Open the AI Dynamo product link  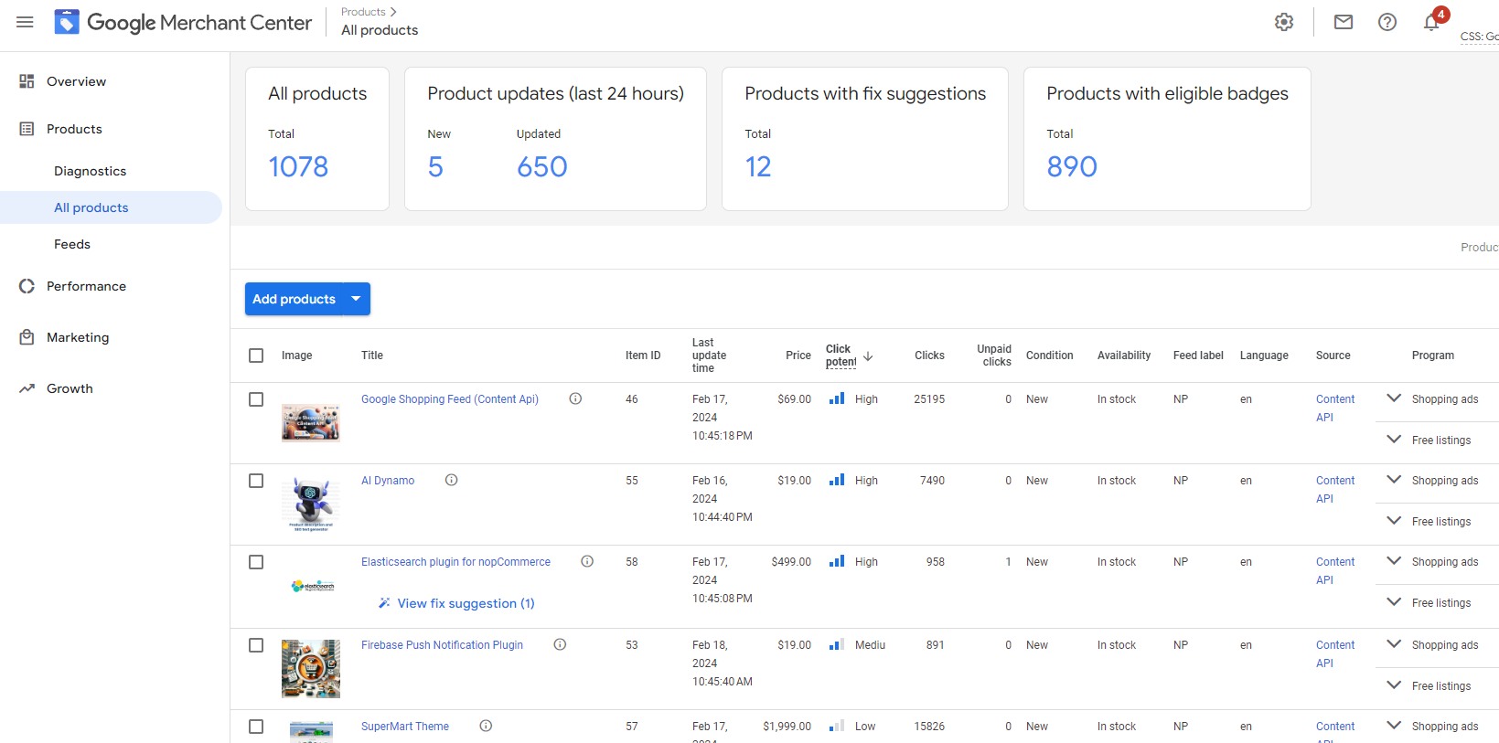pyautogui.click(x=388, y=481)
